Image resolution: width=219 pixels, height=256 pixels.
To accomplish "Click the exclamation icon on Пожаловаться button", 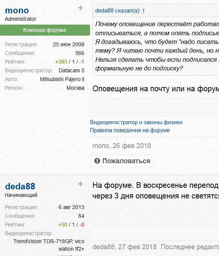I will [97, 161].
